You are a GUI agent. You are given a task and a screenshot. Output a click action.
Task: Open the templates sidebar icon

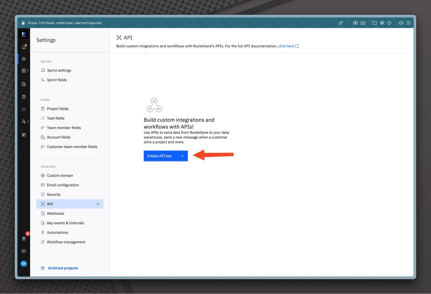click(x=24, y=135)
